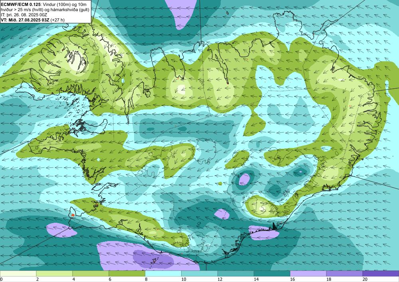Click the "(+27 h)" forecast offset text
The image size is (399, 282).
tap(58, 20)
